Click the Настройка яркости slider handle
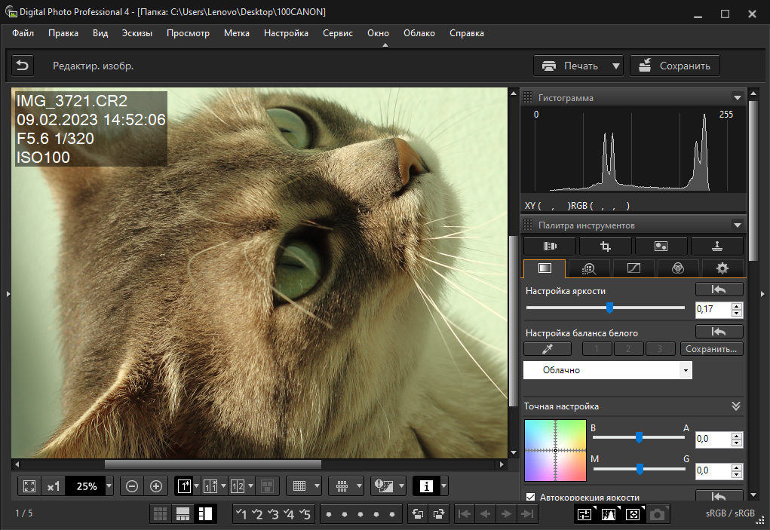The image size is (770, 530). pyautogui.click(x=609, y=308)
